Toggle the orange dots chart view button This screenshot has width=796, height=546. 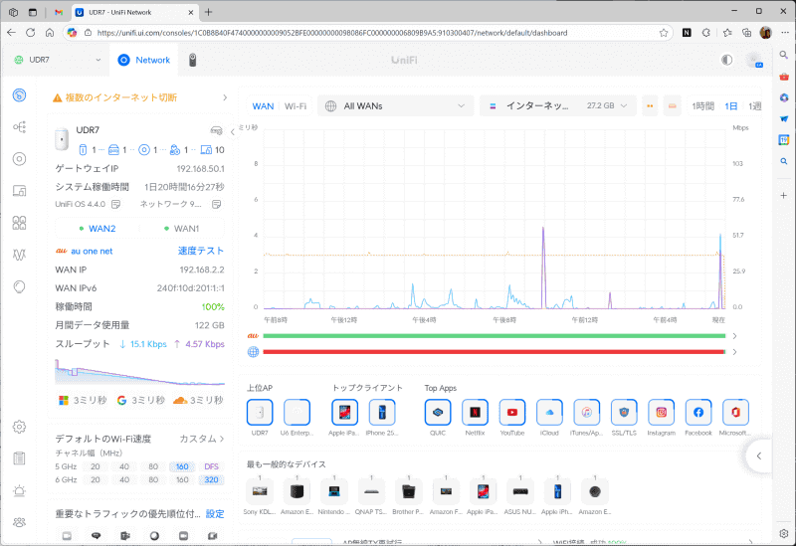(650, 106)
